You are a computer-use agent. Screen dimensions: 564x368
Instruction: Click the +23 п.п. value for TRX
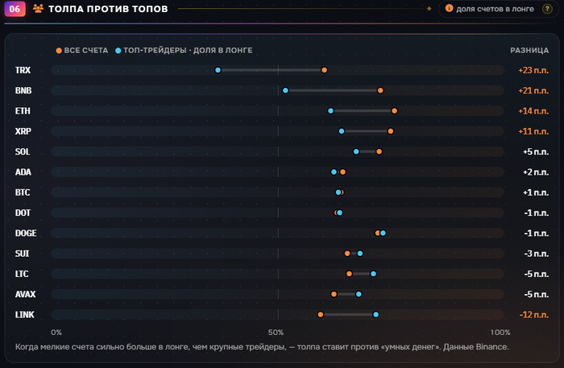point(533,70)
